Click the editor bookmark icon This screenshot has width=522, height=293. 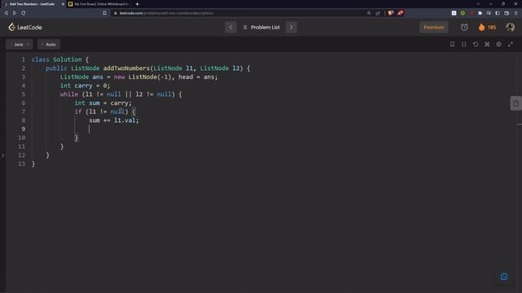(452, 44)
